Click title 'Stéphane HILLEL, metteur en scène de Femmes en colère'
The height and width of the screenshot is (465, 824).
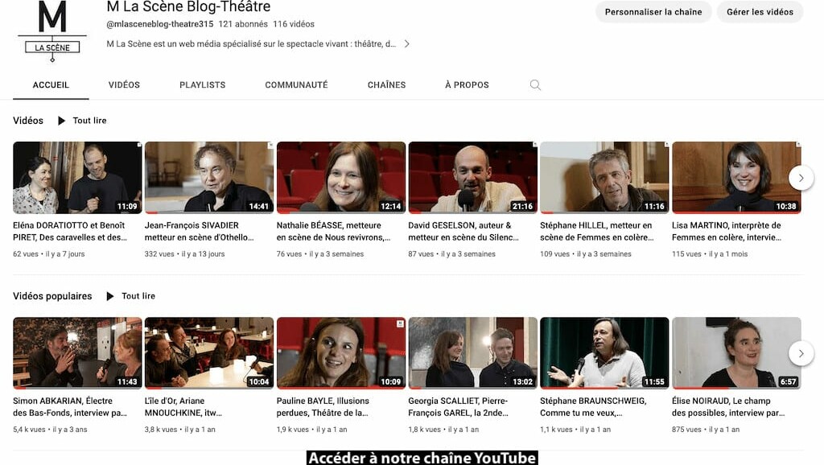tap(597, 232)
